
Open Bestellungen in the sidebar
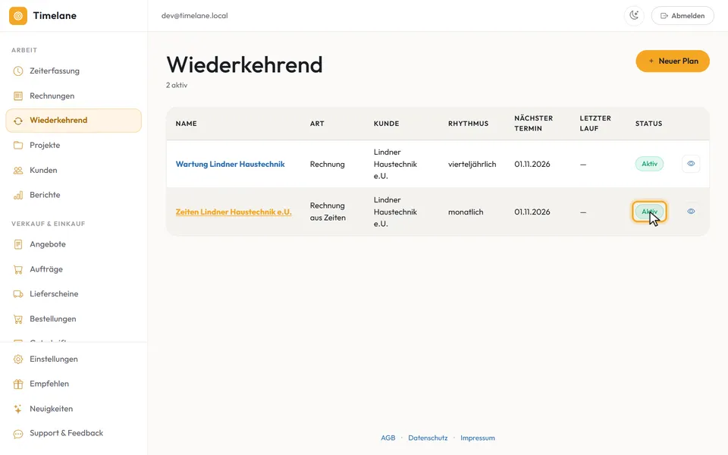(x=74, y=319)
